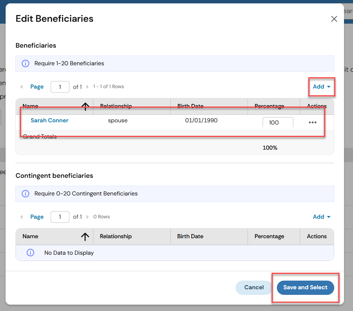Close the Edit Beneficiaries dialog
The height and width of the screenshot is (311, 353).
pyautogui.click(x=334, y=19)
